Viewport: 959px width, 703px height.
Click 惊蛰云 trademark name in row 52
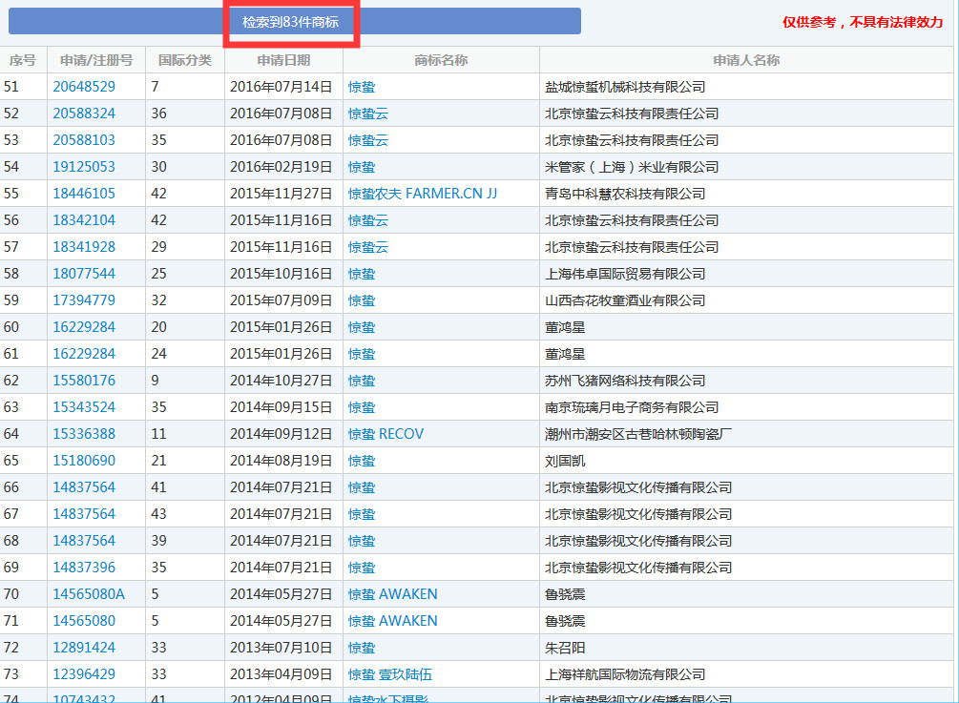tap(368, 114)
